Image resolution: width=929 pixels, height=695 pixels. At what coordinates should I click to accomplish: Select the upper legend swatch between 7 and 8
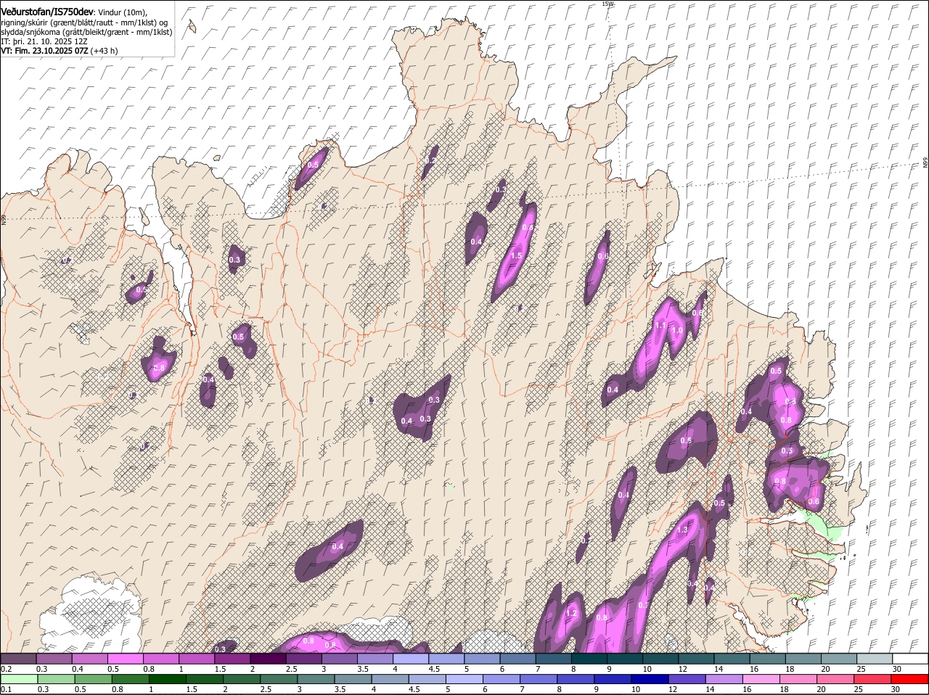click(x=552, y=658)
